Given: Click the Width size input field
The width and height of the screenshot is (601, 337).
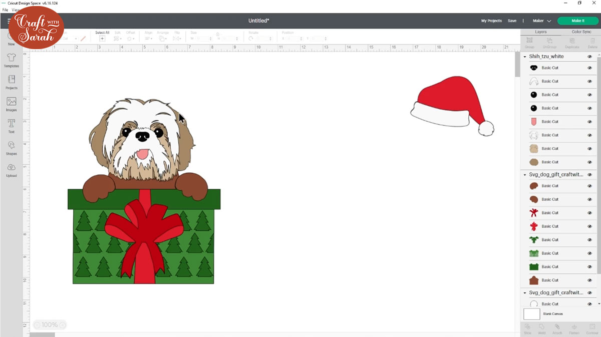Looking at the screenshot, I should tap(204, 39).
